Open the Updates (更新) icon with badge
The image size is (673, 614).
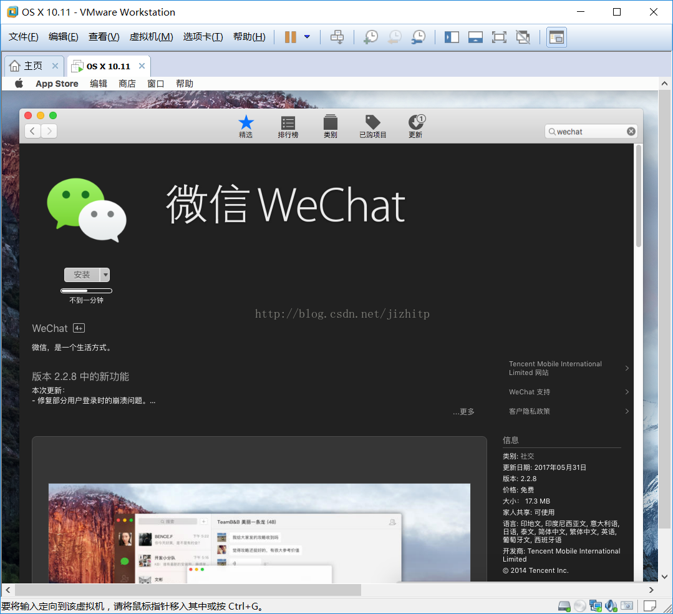click(x=415, y=126)
